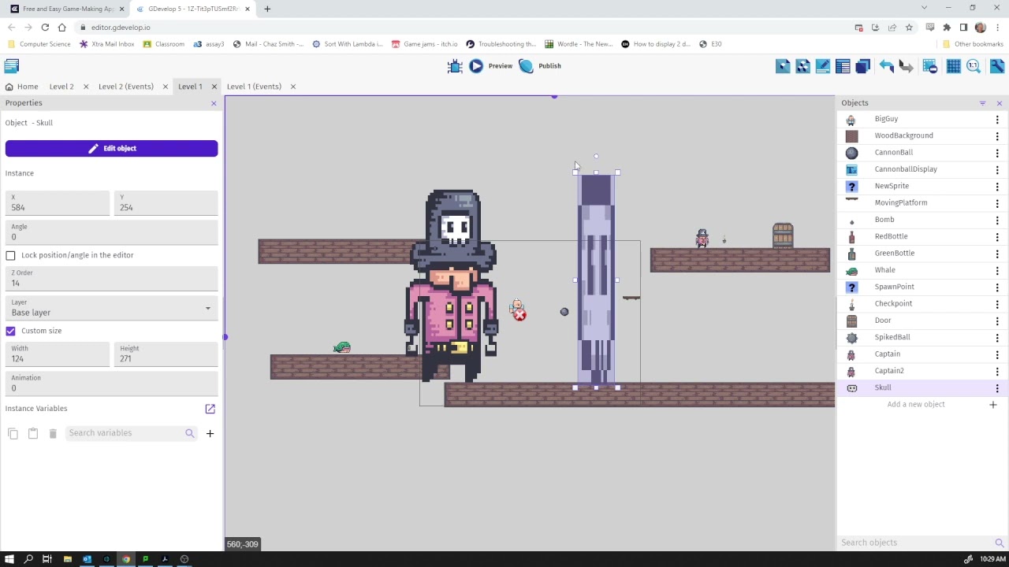
Task: Open the project manager icon
Action: (11, 66)
